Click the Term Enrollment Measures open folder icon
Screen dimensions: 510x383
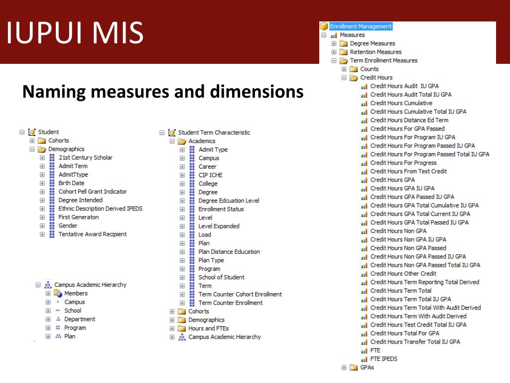344,60
